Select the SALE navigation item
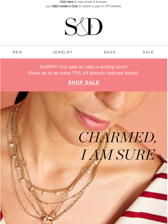 pos(148,52)
